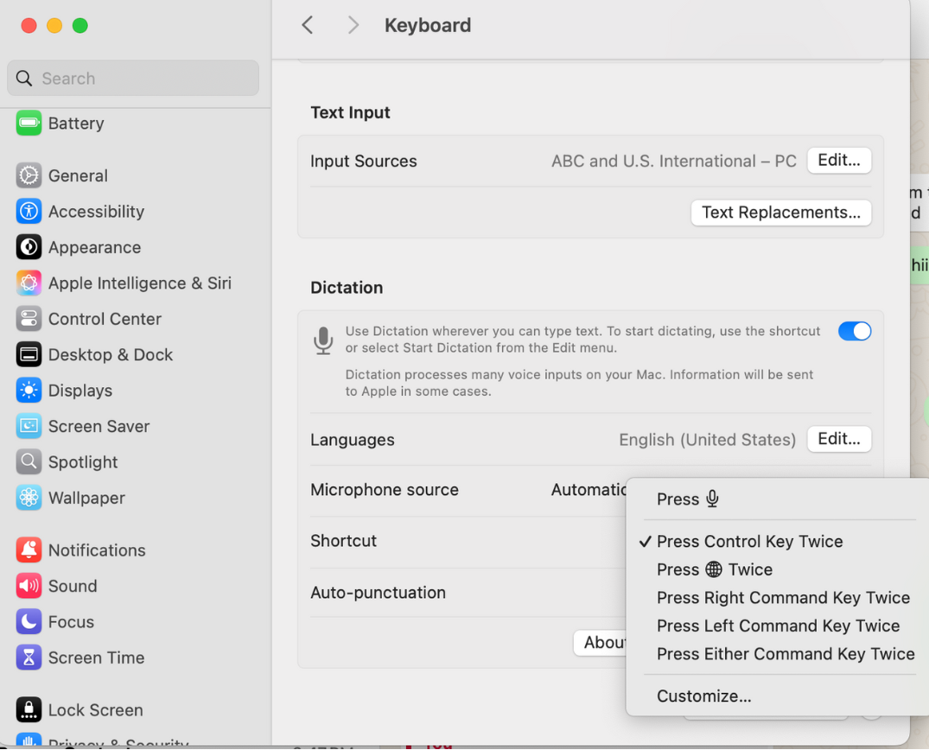Click the partially hidden About button
Image resolution: width=929 pixels, height=750 pixels.
coord(600,643)
